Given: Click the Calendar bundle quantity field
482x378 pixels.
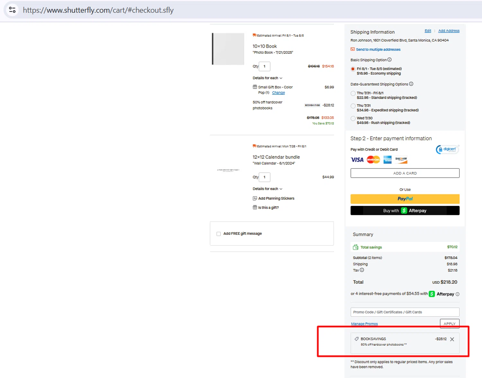Looking at the screenshot, I should click(264, 177).
